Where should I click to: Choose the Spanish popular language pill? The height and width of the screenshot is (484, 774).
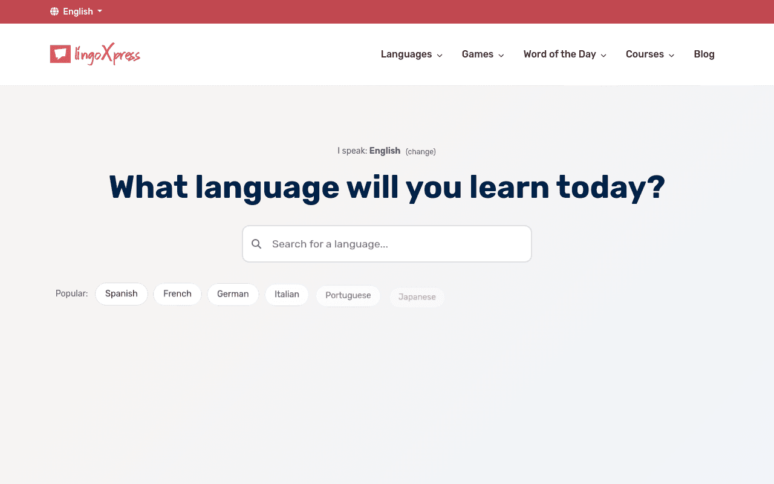click(x=122, y=294)
